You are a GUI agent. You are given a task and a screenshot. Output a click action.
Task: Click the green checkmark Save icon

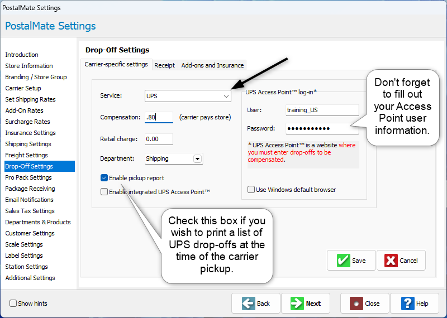[343, 261]
